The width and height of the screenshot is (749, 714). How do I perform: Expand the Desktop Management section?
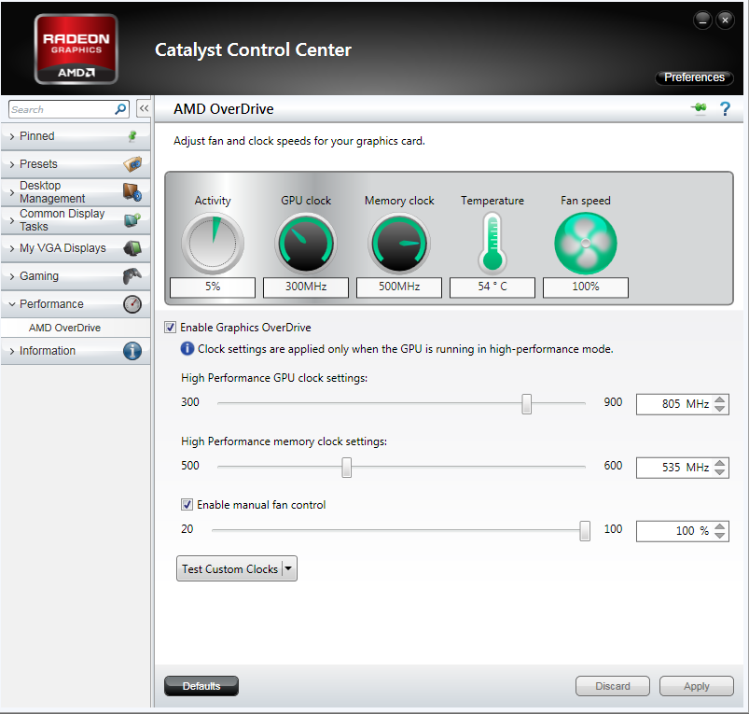pos(12,192)
